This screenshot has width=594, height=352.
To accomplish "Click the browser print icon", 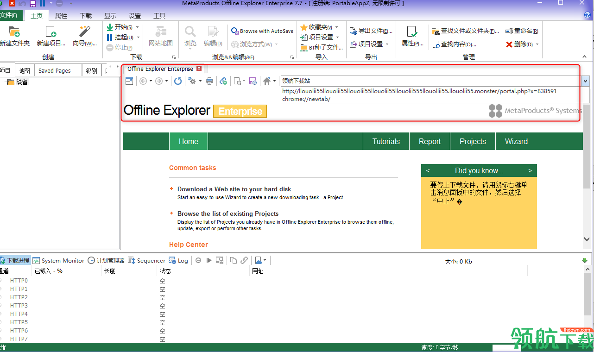I will (209, 81).
